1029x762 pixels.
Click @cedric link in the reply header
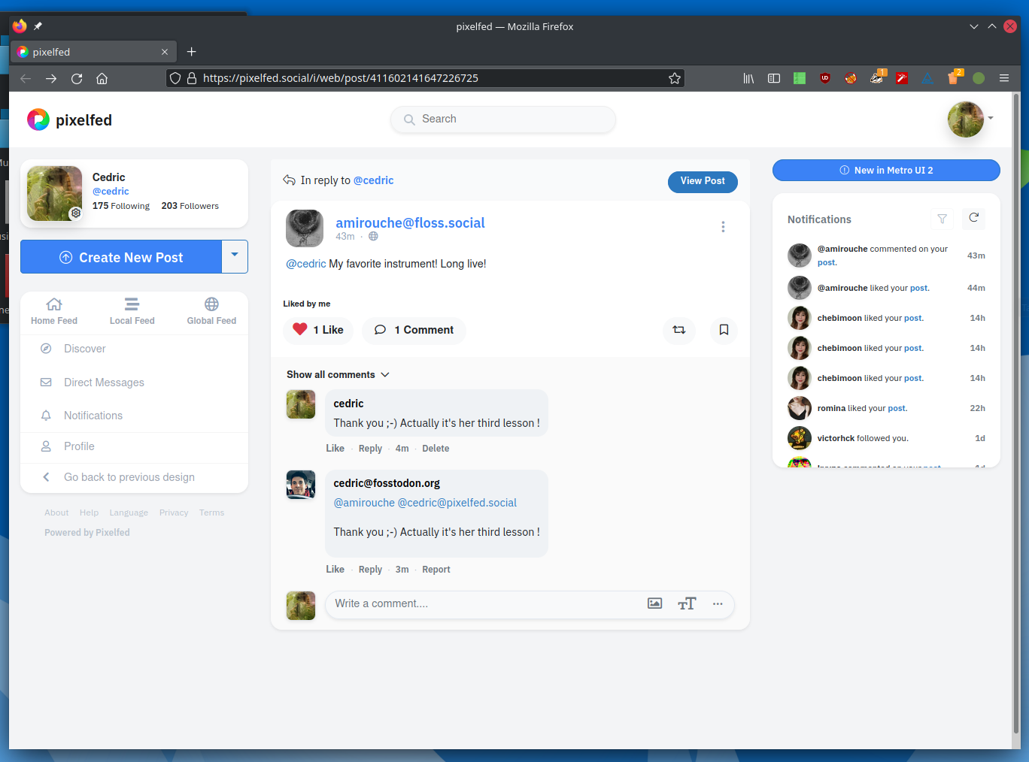tap(374, 180)
